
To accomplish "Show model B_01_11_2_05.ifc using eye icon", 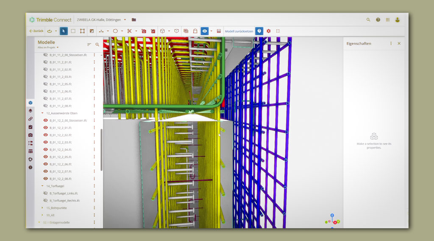I will point(46,84).
